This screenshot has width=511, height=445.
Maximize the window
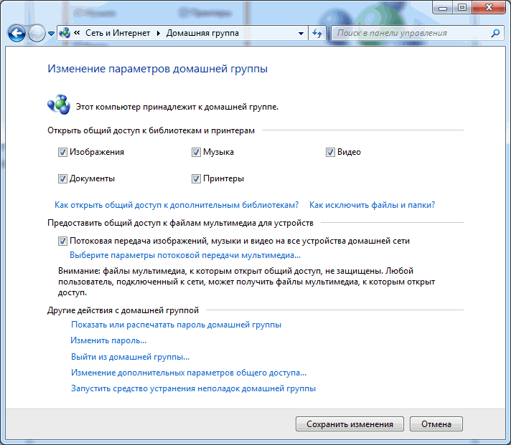click(462, 7)
